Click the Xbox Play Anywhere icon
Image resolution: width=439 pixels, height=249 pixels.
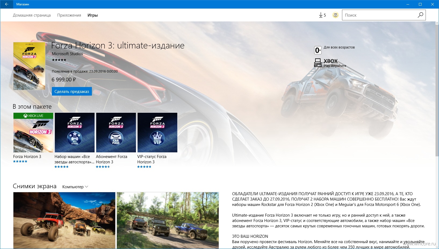click(318, 63)
